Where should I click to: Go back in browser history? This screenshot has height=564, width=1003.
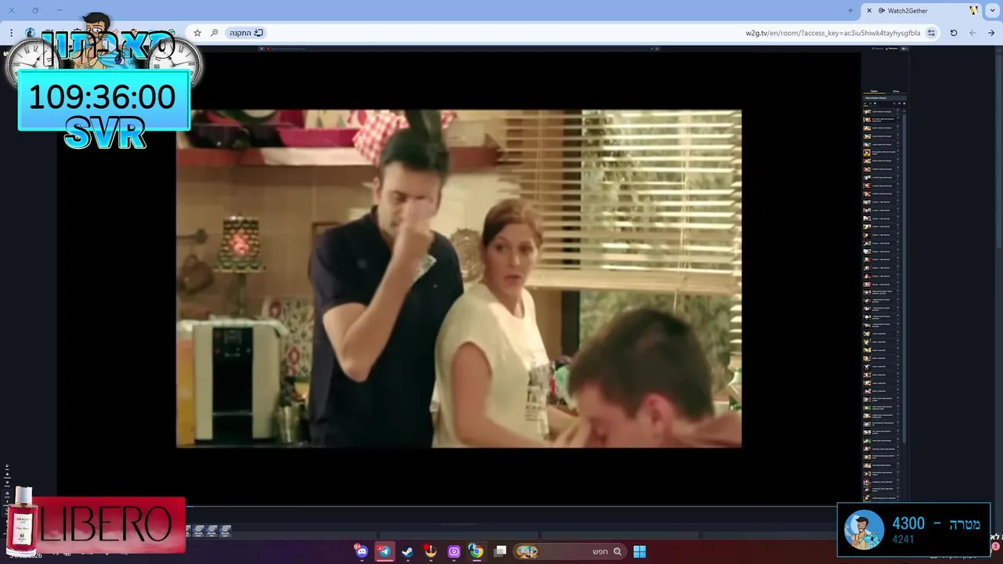972,33
